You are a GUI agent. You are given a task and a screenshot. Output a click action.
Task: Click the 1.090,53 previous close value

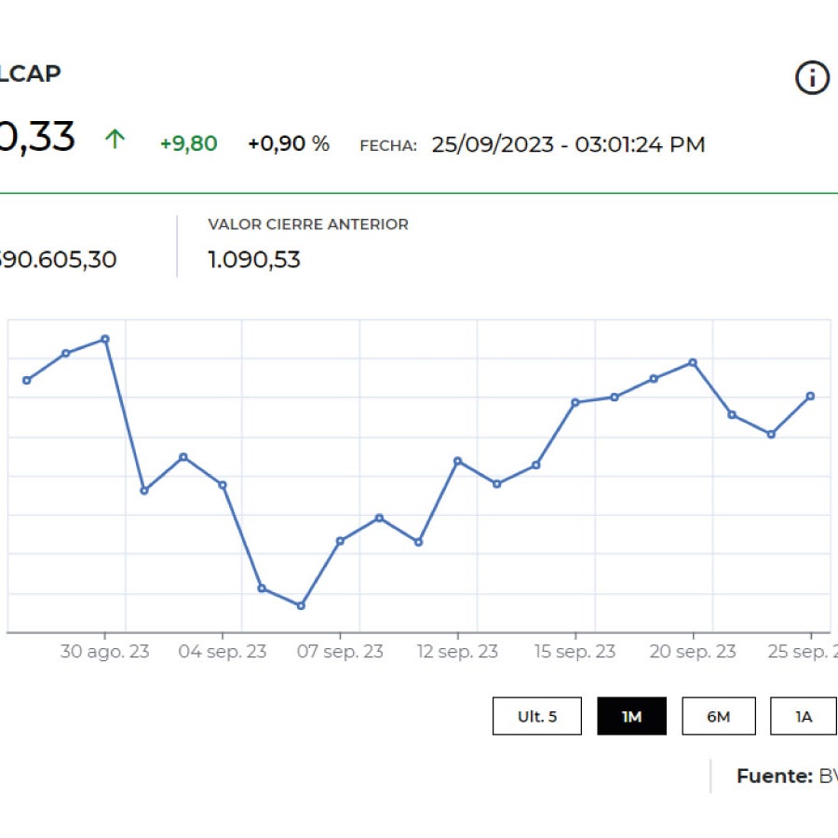click(x=254, y=260)
